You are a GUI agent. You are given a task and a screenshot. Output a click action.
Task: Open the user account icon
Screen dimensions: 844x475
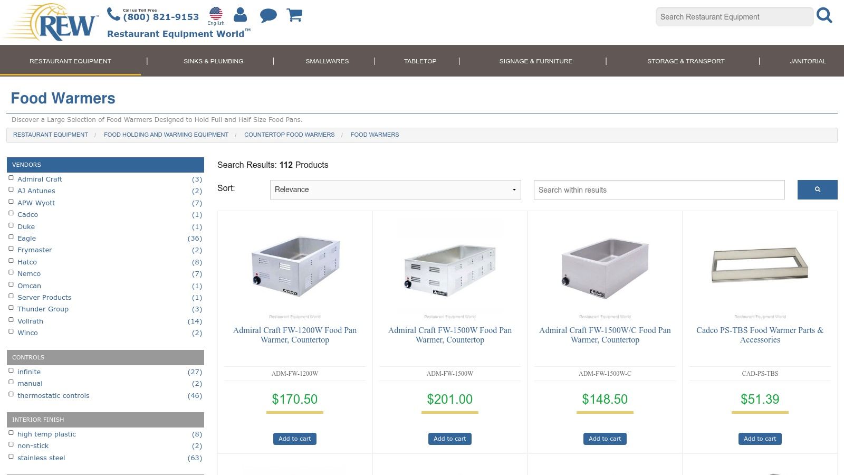click(x=240, y=15)
